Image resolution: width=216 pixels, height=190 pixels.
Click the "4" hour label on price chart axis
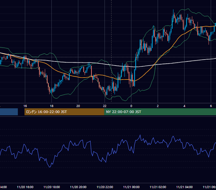point(184,106)
